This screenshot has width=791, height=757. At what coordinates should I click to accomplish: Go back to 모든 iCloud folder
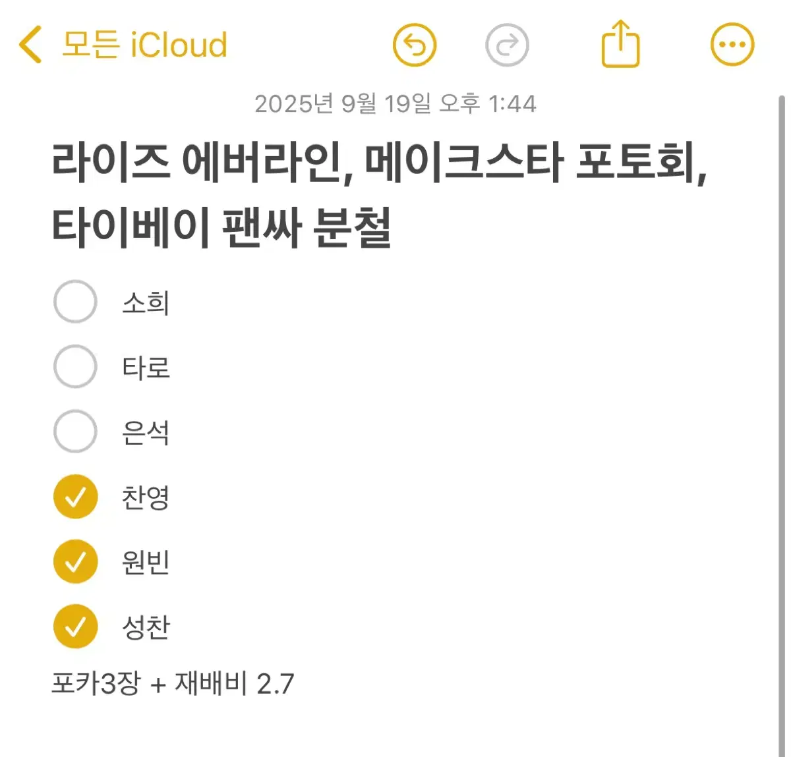pyautogui.click(x=144, y=45)
